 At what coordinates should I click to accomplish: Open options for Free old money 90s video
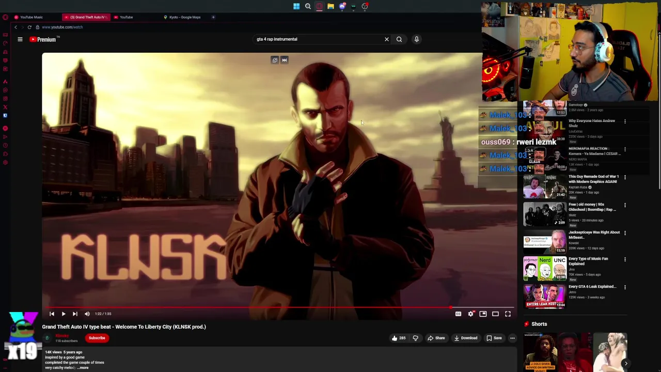(625, 206)
